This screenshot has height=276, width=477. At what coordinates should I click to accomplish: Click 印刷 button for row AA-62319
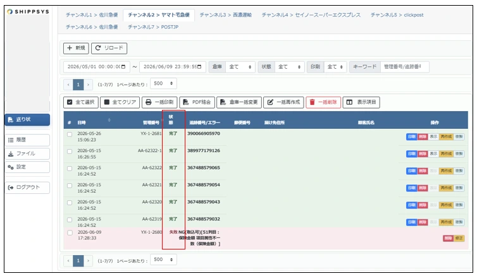pos(412,222)
